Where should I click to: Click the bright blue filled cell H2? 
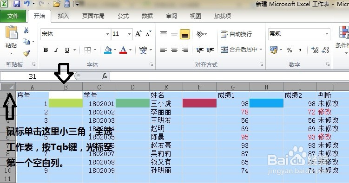[x=266, y=103]
